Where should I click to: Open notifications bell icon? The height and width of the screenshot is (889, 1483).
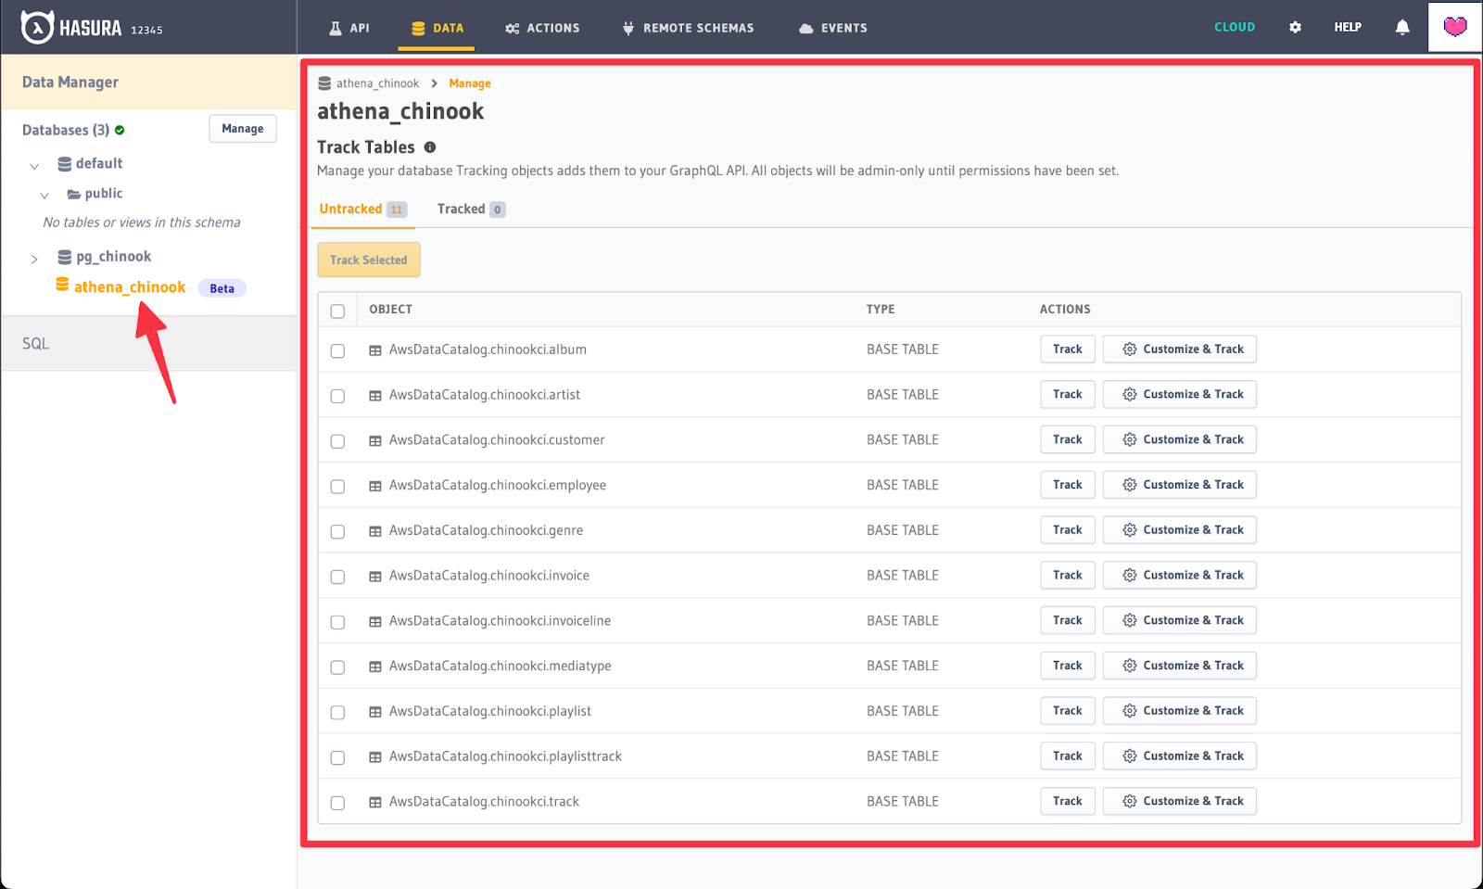pos(1402,28)
